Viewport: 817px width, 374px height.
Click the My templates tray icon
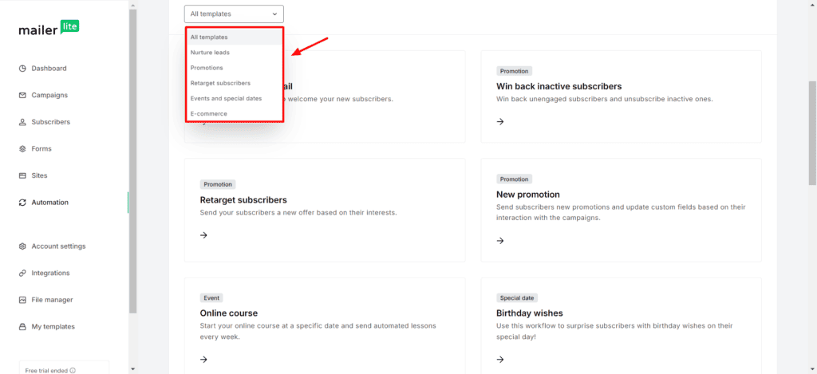[22, 327]
